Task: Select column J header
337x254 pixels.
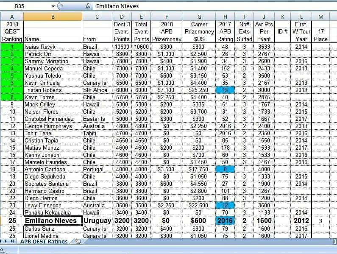Action: point(264,17)
